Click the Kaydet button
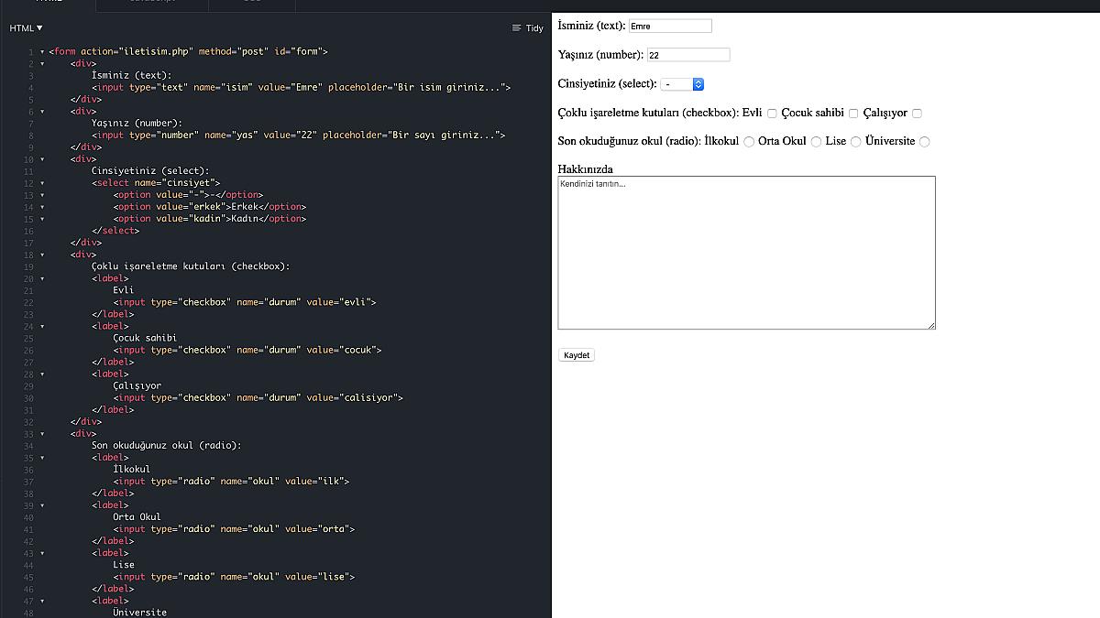The width and height of the screenshot is (1100, 618). click(576, 354)
